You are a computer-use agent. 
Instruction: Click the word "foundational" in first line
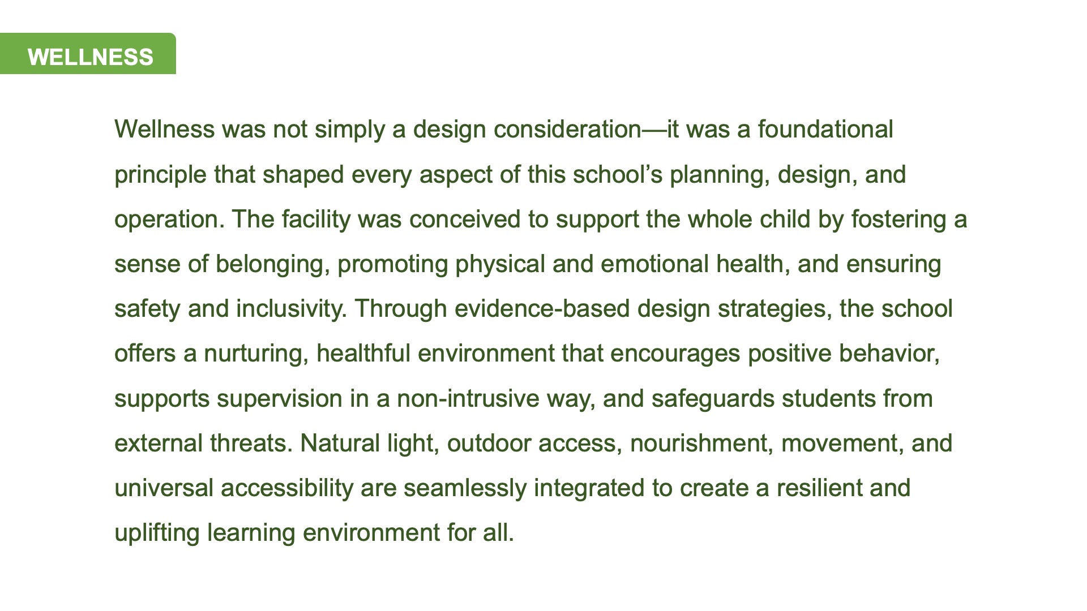click(x=825, y=130)
